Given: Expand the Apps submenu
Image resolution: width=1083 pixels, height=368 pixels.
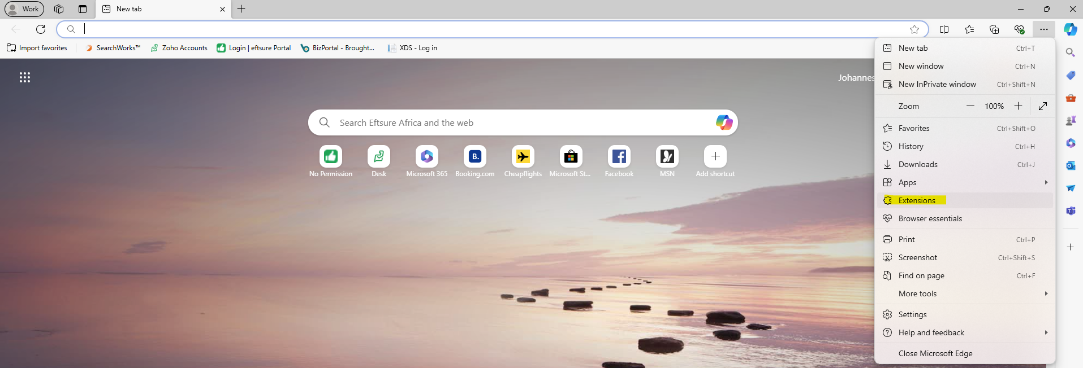Looking at the screenshot, I should [x=964, y=182].
